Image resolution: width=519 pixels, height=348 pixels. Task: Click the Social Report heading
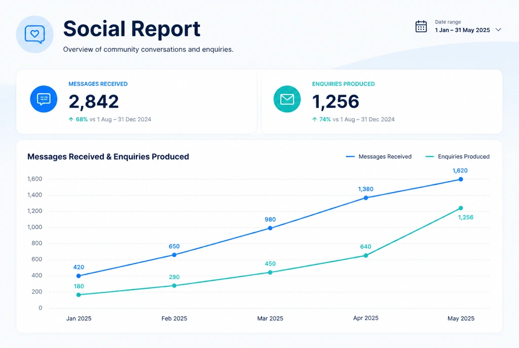coord(132,29)
